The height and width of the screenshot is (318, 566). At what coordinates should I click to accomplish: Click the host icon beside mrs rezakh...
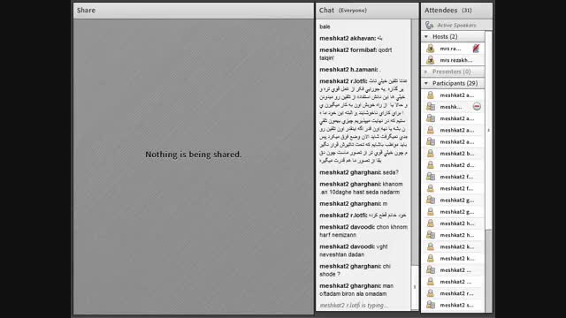(x=431, y=60)
